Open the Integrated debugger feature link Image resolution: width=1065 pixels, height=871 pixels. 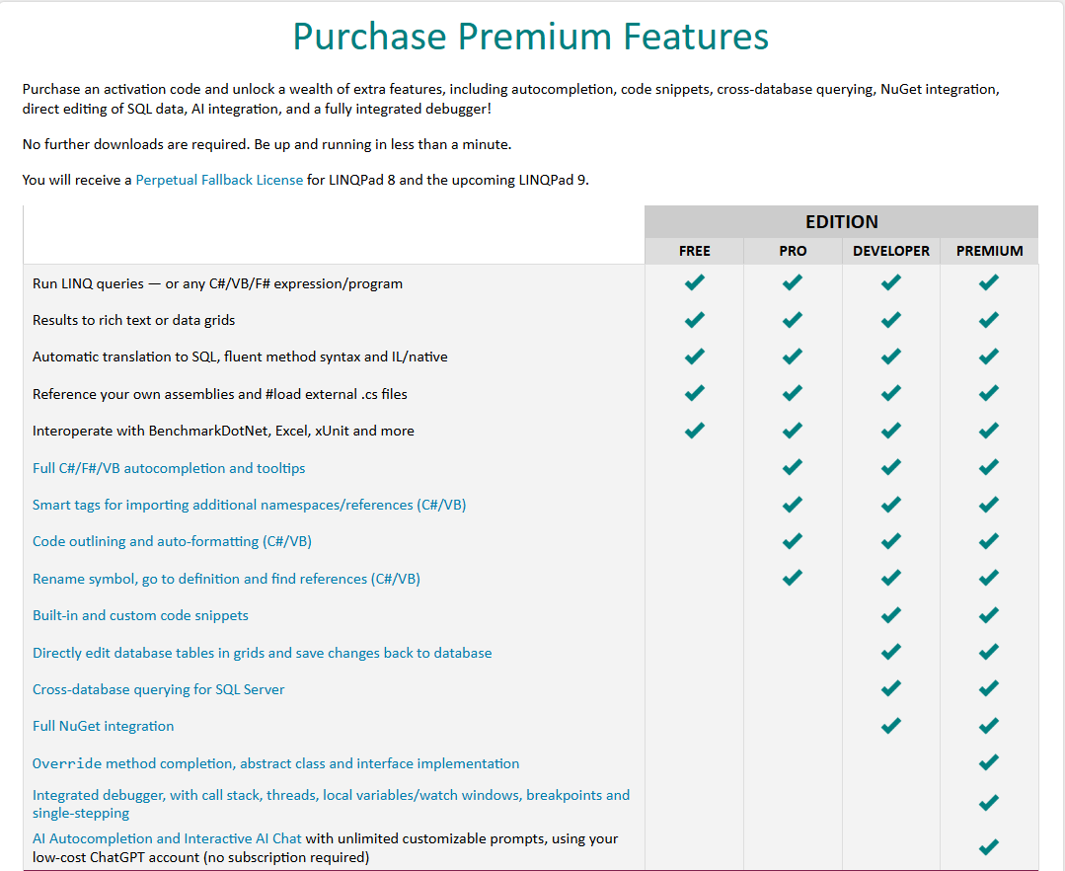[331, 795]
